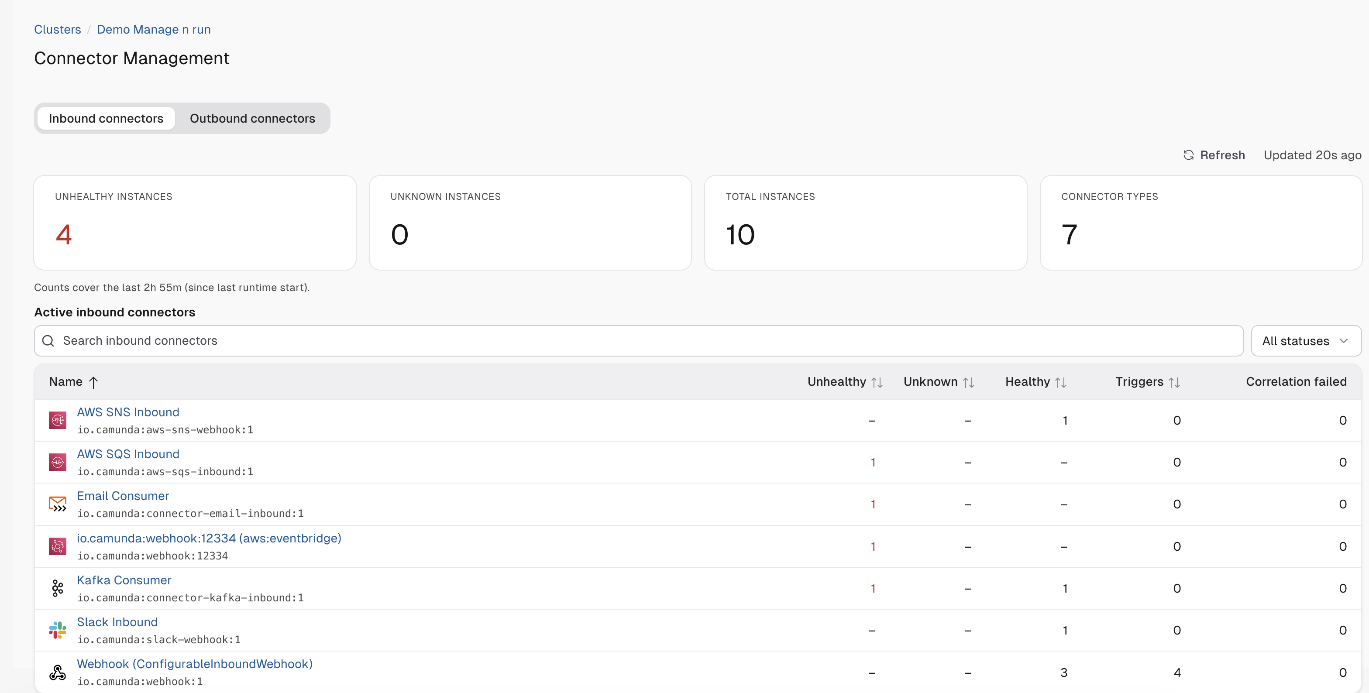Click the Unhealthy column header text

pyautogui.click(x=836, y=381)
